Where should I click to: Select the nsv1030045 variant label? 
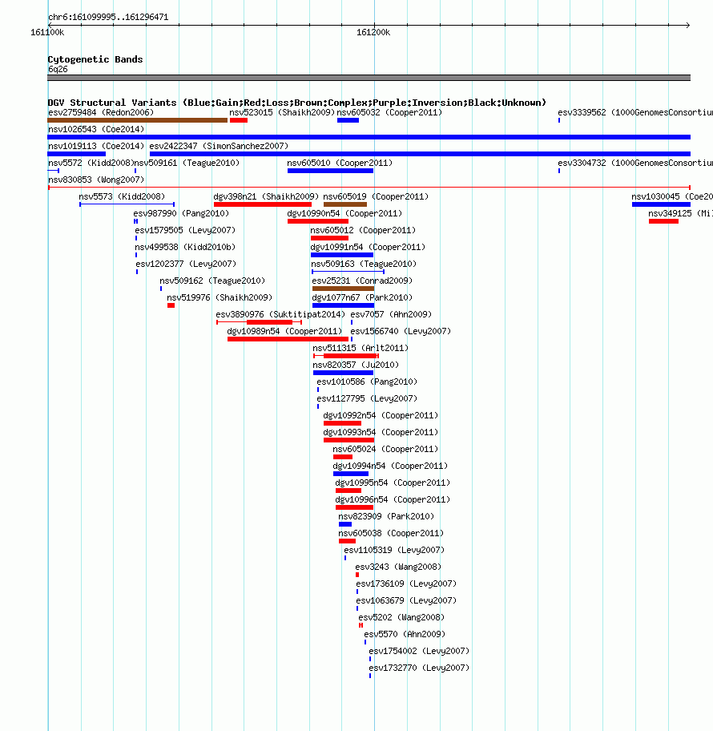[x=672, y=196]
